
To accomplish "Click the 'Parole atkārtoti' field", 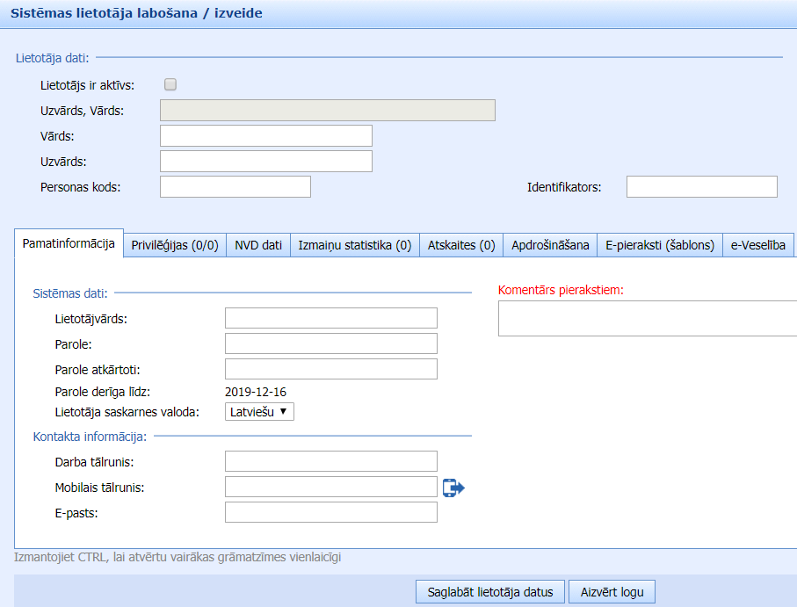I will tap(330, 369).
